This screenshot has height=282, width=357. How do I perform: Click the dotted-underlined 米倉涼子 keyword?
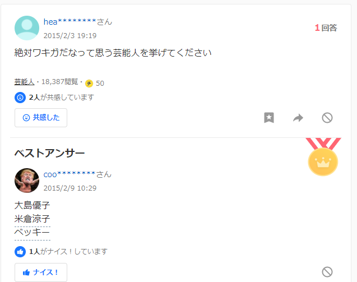coord(32,219)
